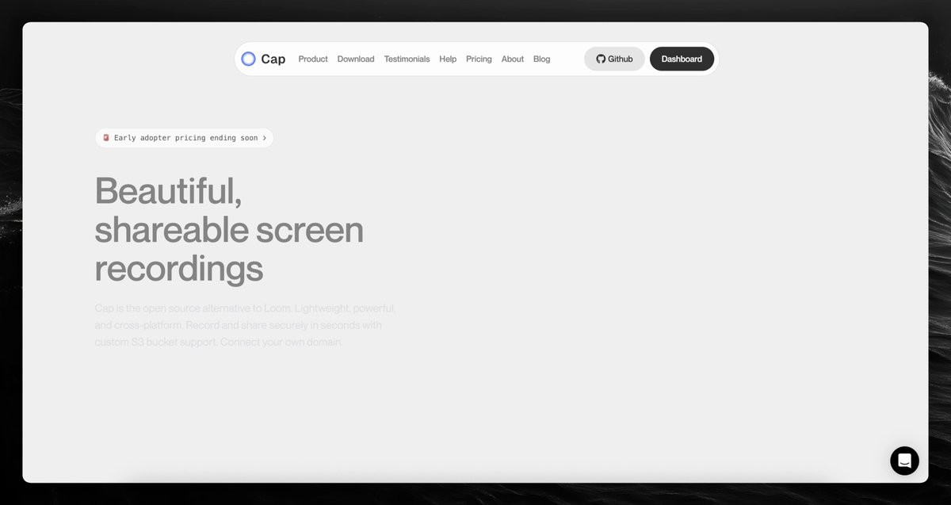
Task: Click the 'Cap' brand name text
Action: point(273,59)
